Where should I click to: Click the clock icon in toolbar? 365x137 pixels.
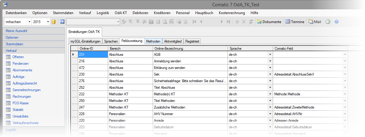click(328, 22)
